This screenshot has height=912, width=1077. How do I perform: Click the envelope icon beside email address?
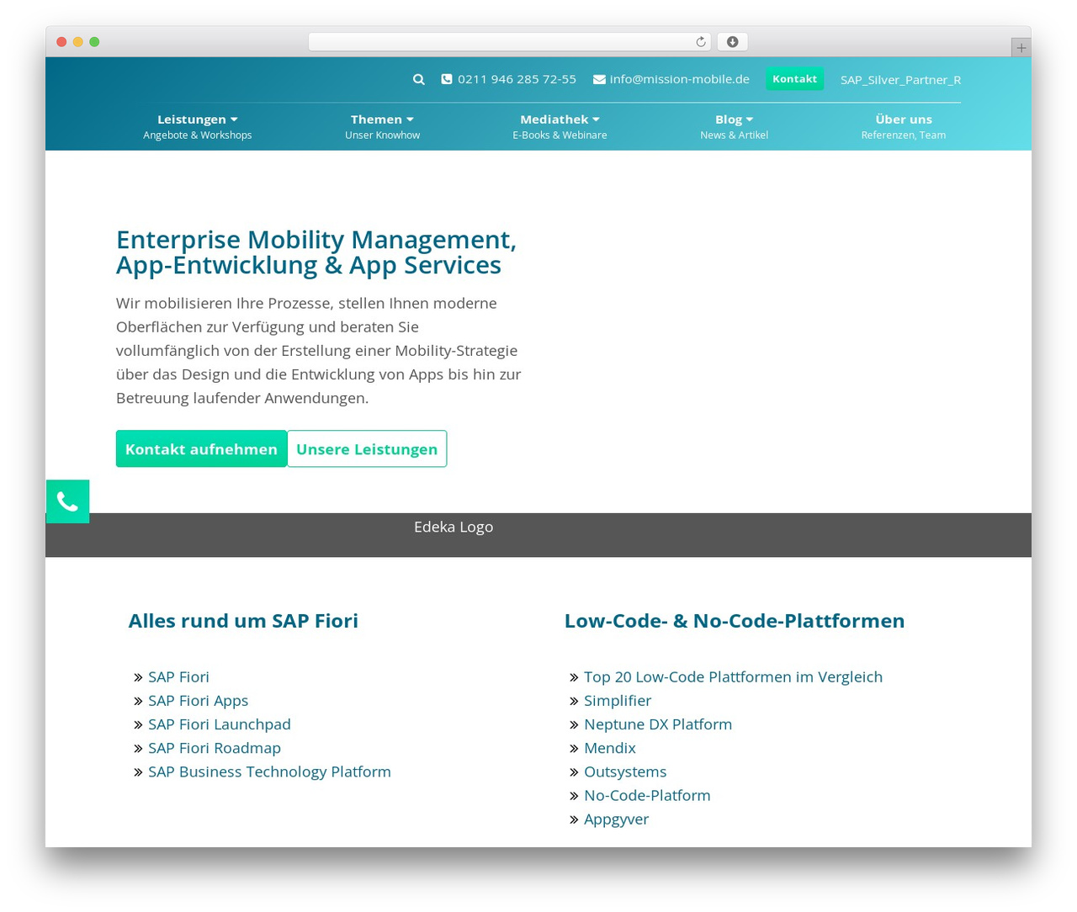[599, 79]
